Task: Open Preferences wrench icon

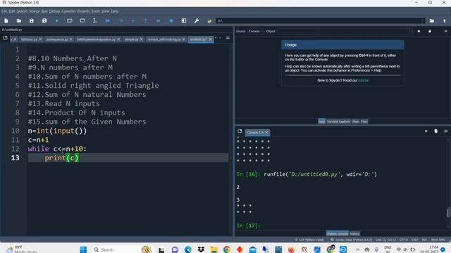Action: coord(197,20)
